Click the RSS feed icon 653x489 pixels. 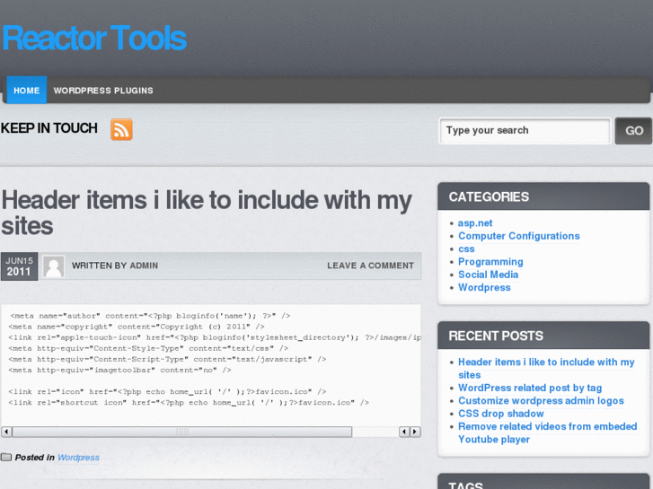point(121,129)
